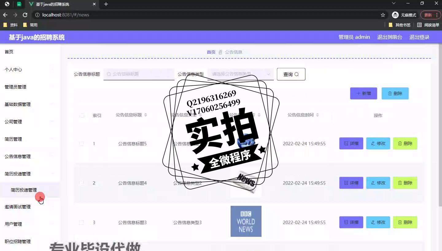
Task: Click the 查询 search button
Action: 291,74
